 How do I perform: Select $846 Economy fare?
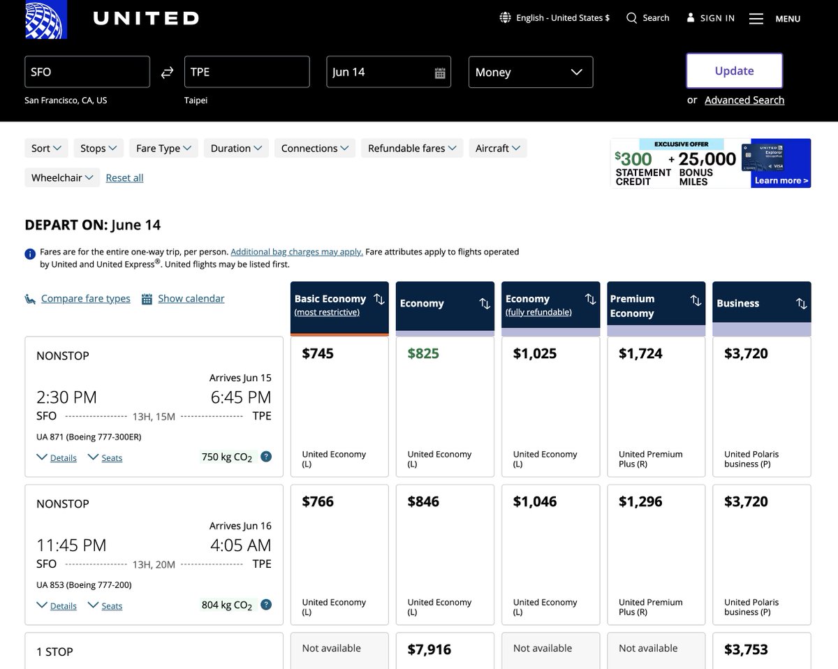point(445,554)
